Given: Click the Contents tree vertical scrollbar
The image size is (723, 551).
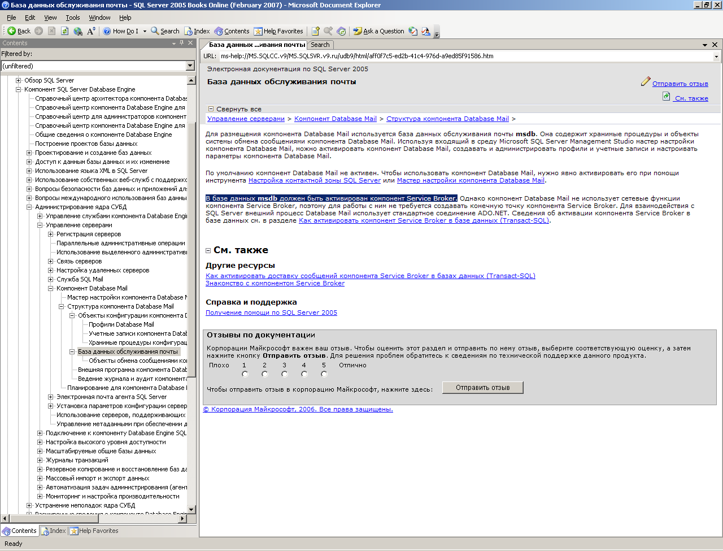Looking at the screenshot, I should pos(191,294).
